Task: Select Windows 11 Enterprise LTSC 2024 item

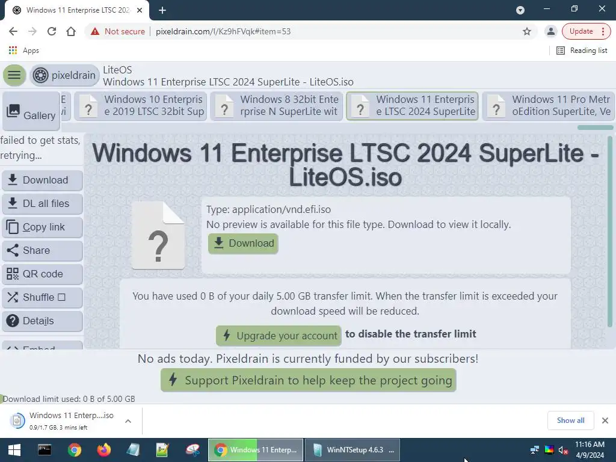Action: [413, 106]
